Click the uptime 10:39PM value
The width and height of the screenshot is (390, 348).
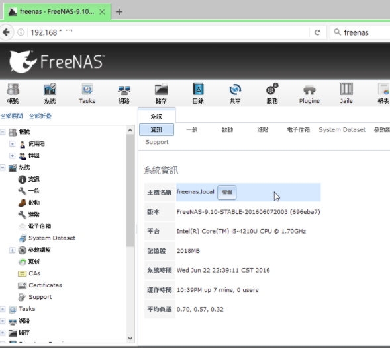(217, 290)
